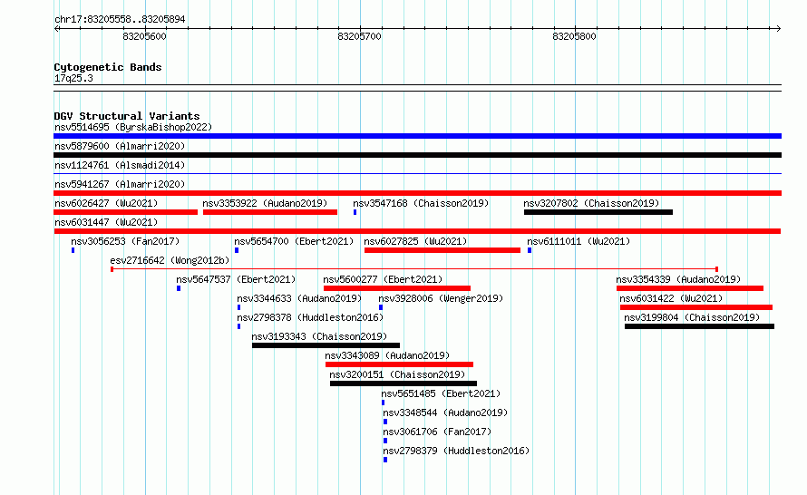Select the blue nsv5514695 variant bar

click(417, 136)
